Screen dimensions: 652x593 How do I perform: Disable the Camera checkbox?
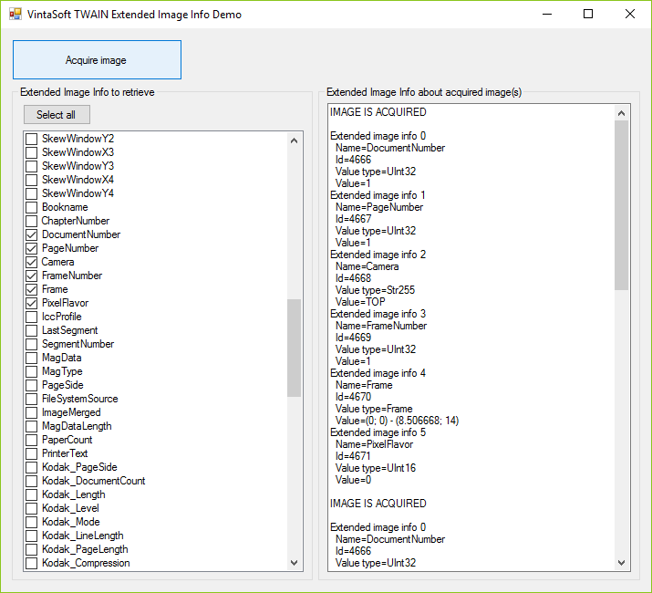(x=31, y=262)
